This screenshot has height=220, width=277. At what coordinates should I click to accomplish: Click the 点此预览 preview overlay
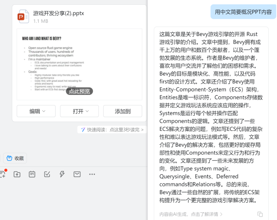[79, 91]
